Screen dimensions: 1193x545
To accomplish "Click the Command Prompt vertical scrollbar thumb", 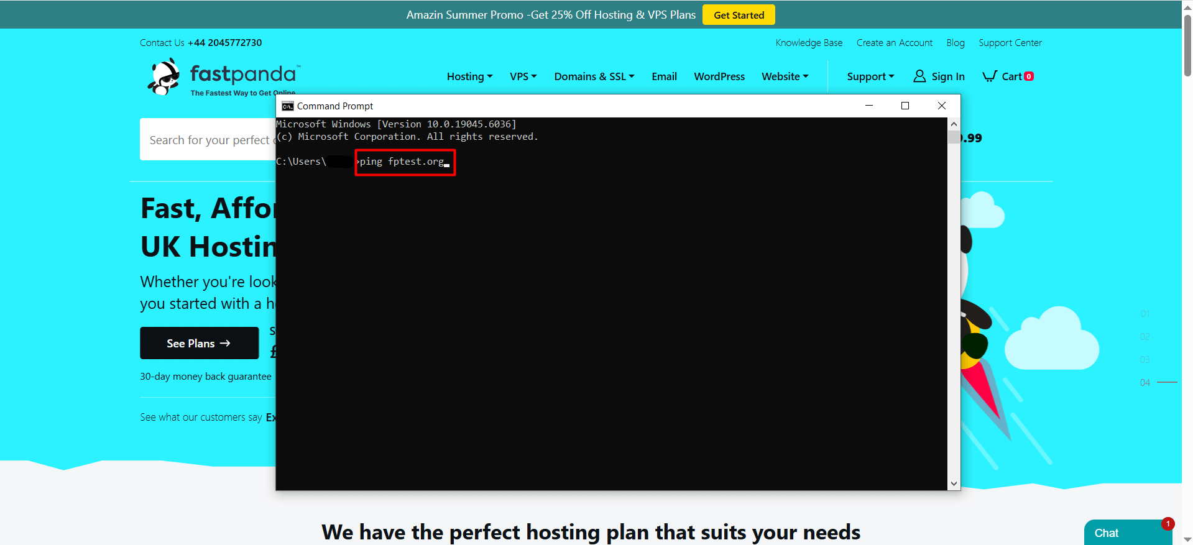I will [954, 137].
